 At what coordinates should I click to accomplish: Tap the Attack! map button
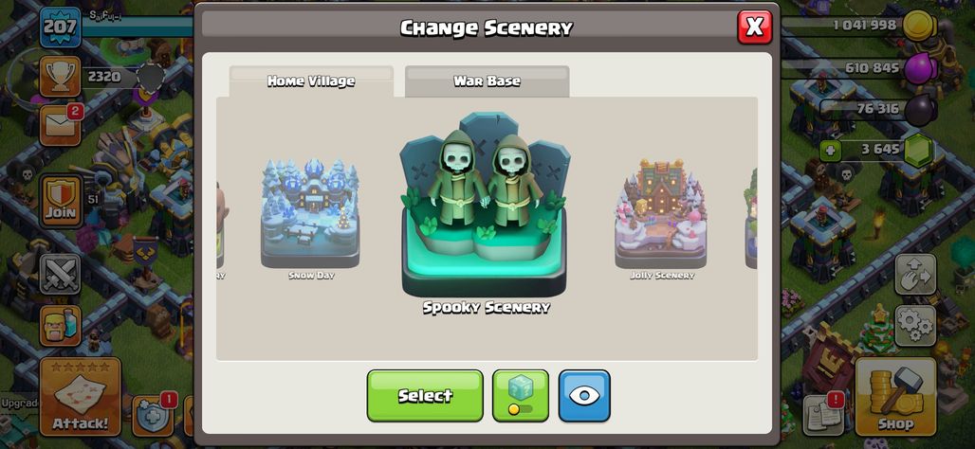(x=81, y=396)
